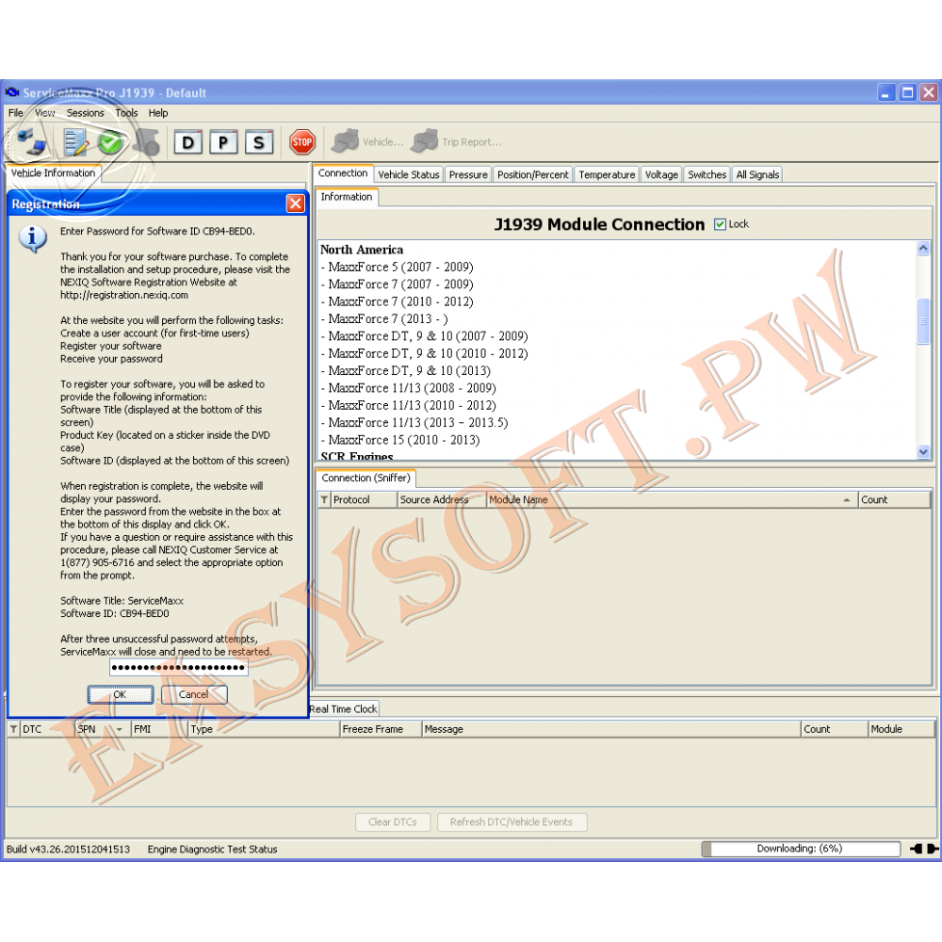The image size is (942, 942).
Task: Select MaxxForce 5 (2007 - 2009)
Action: [x=398, y=267]
